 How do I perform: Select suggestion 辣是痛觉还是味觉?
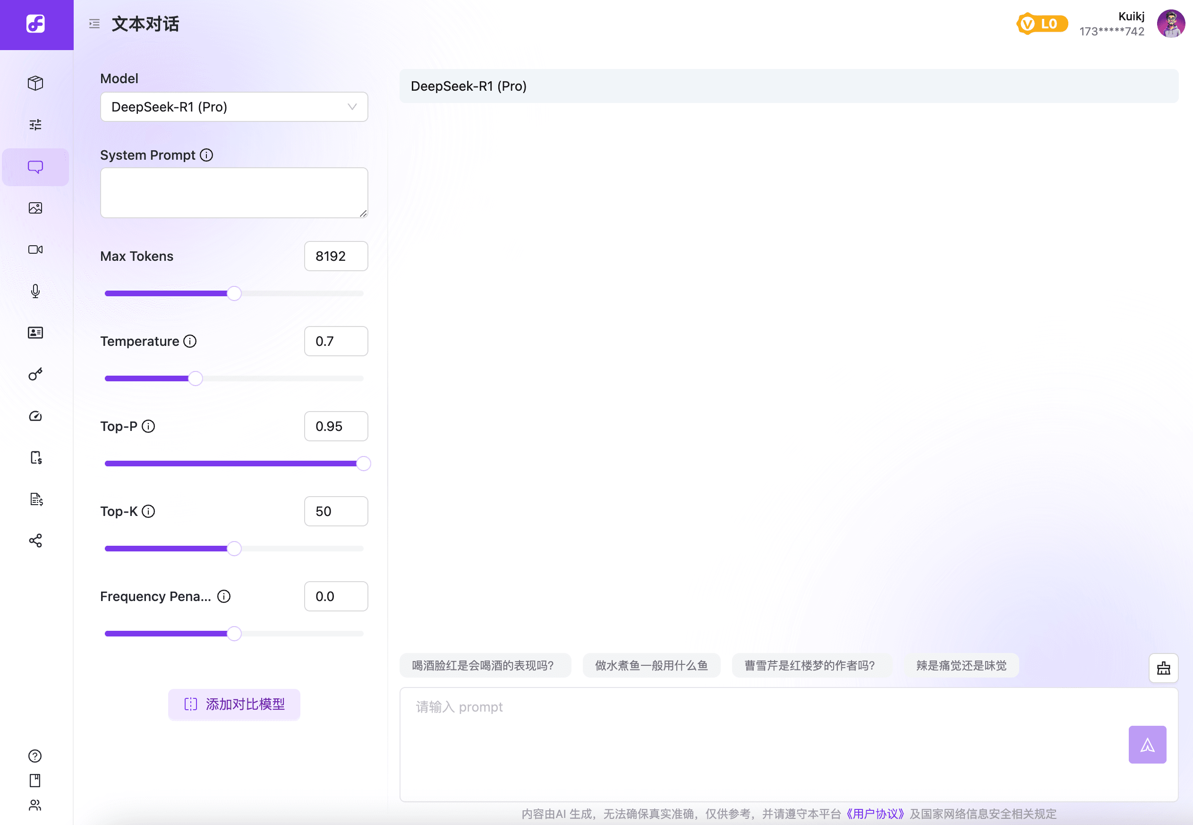tap(962, 666)
